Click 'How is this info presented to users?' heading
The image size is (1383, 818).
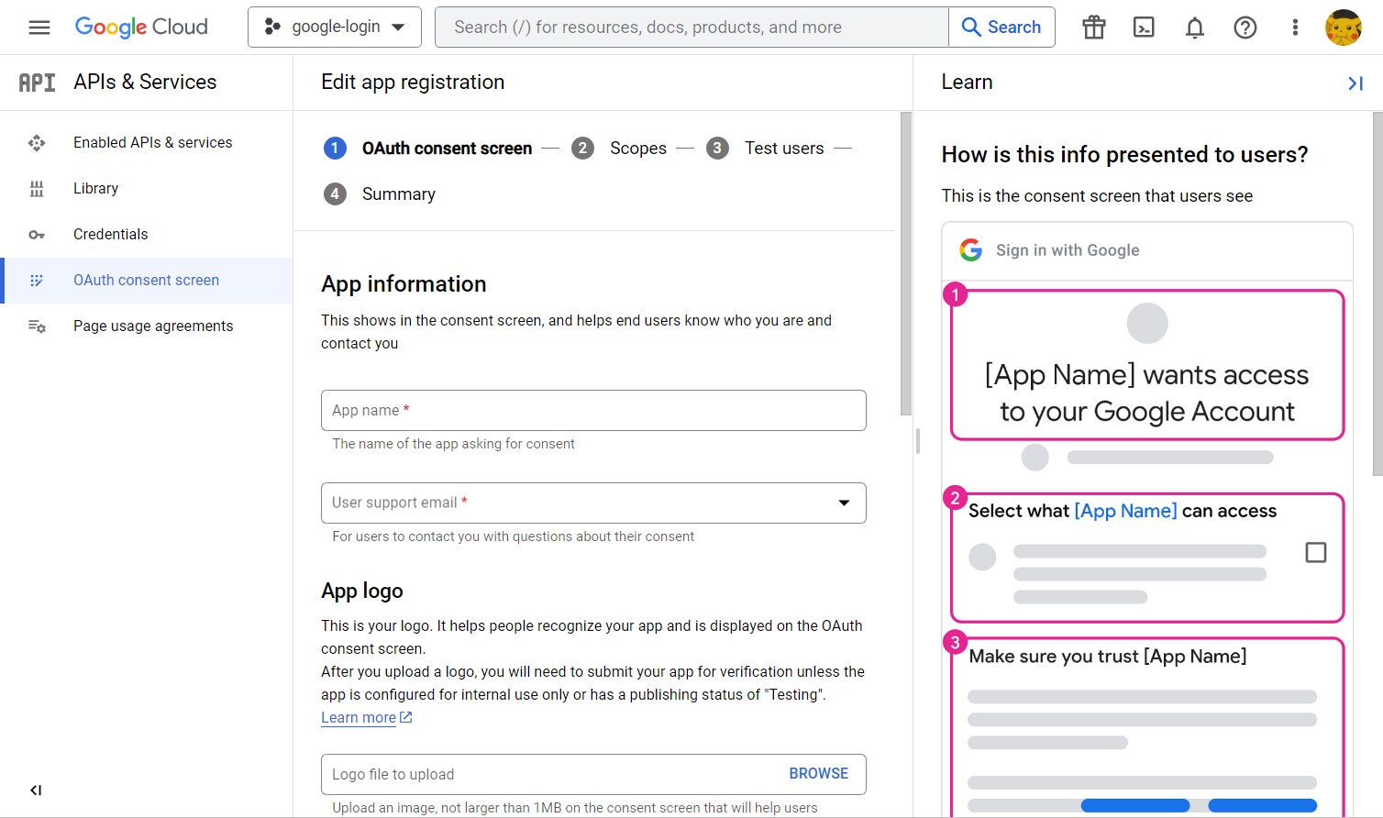(1124, 155)
